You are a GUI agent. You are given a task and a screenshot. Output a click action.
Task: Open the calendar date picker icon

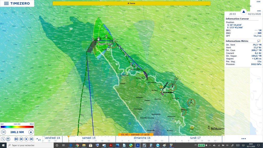tap(8, 139)
